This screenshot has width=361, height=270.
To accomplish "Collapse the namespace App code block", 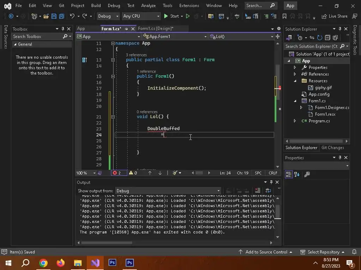I will (113, 43).
